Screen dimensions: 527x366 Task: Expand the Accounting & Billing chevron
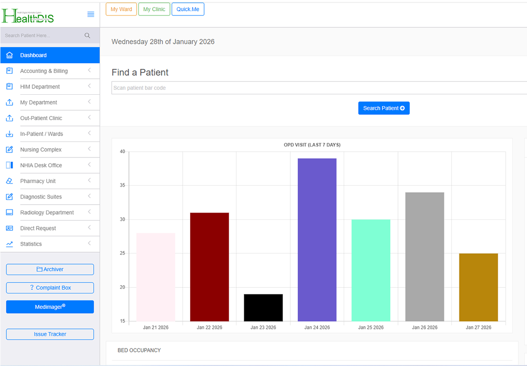pyautogui.click(x=89, y=70)
